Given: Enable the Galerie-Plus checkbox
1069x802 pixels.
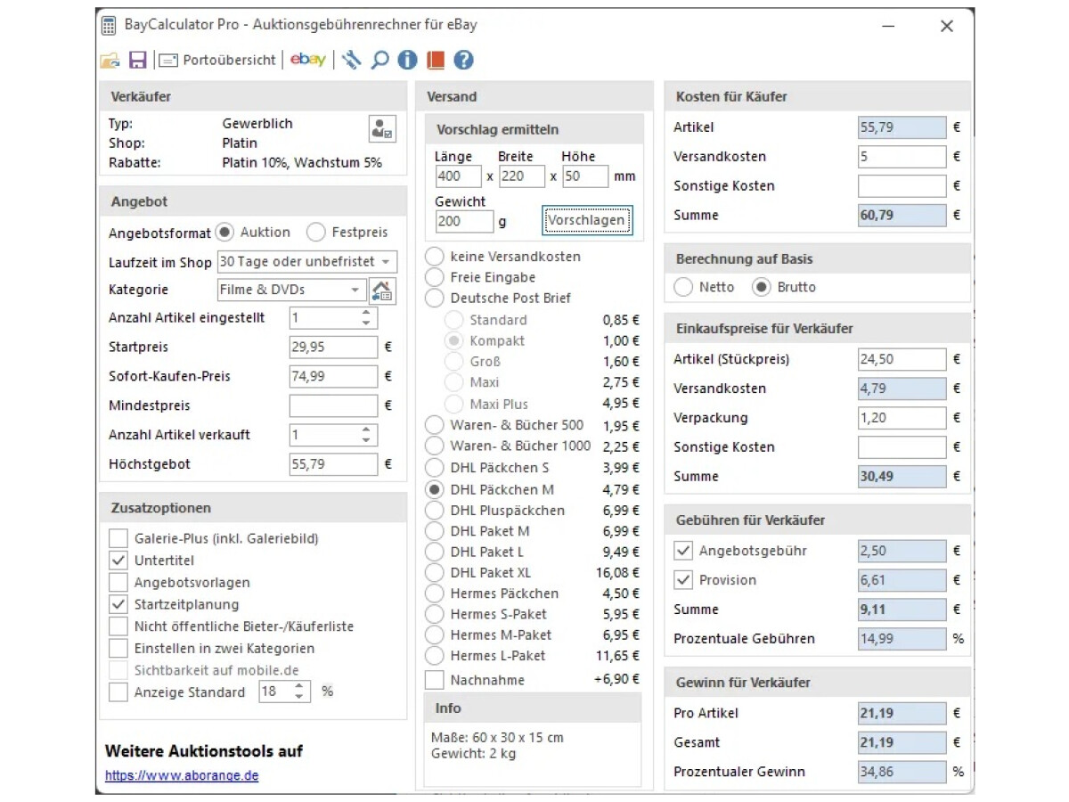Looking at the screenshot, I should click(118, 538).
